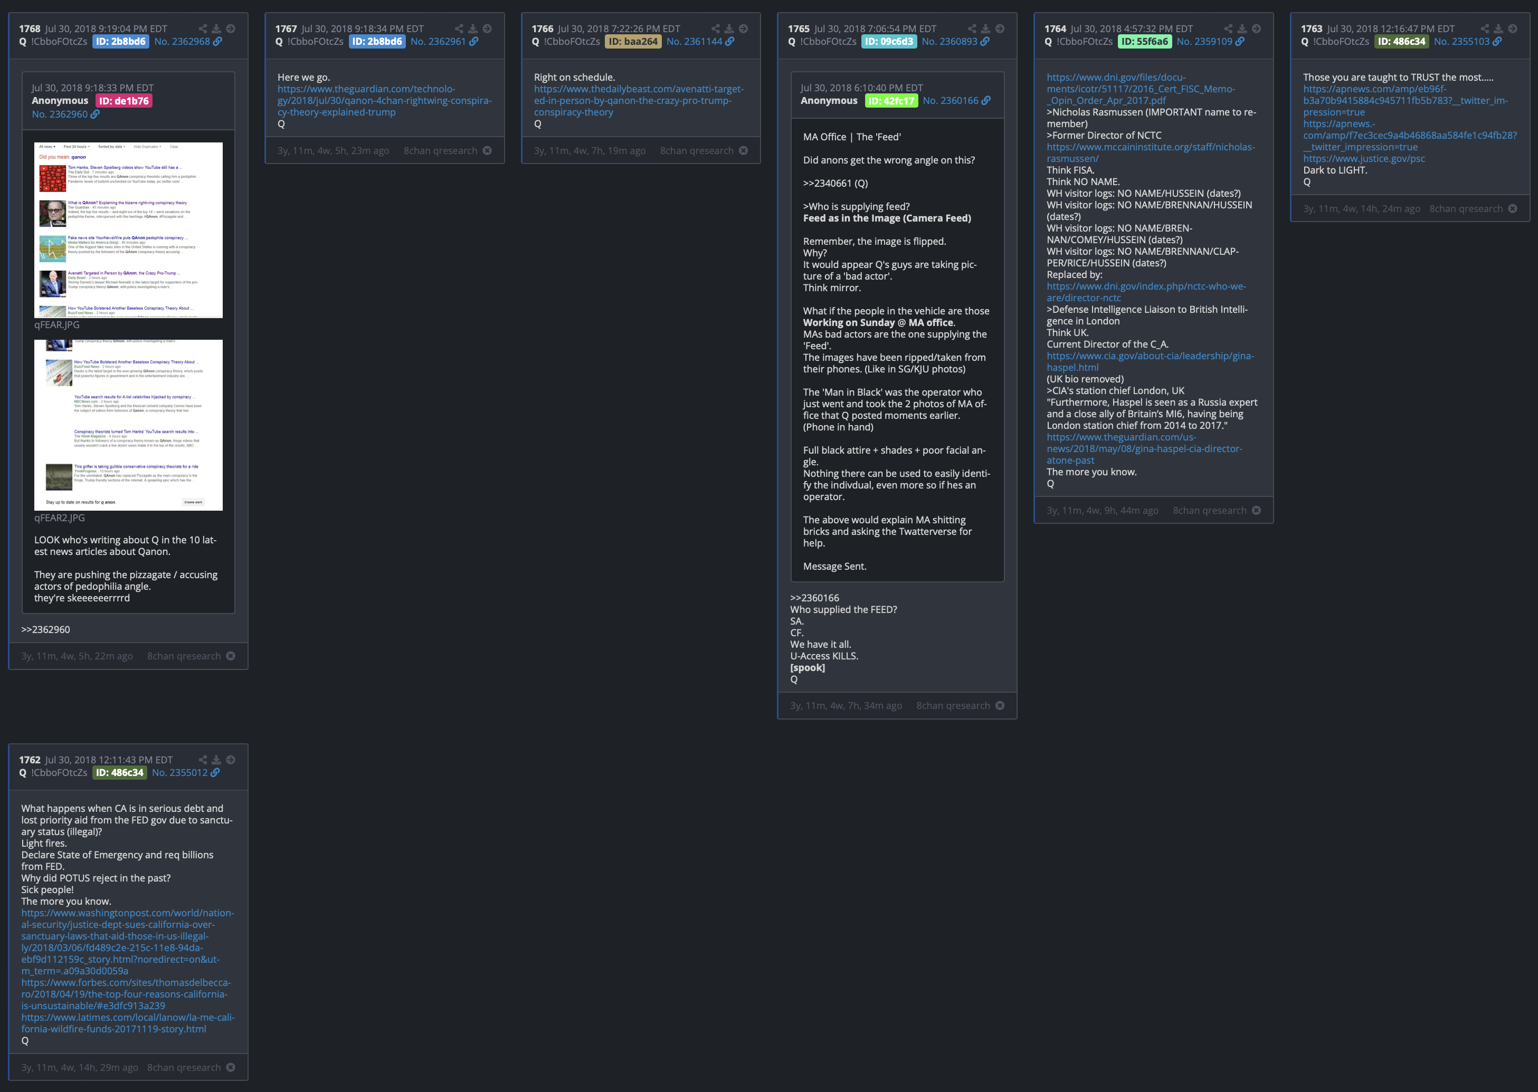Click the circled X icon in post 1763 footer
Viewport: 1538px width, 1092px height.
click(1513, 208)
